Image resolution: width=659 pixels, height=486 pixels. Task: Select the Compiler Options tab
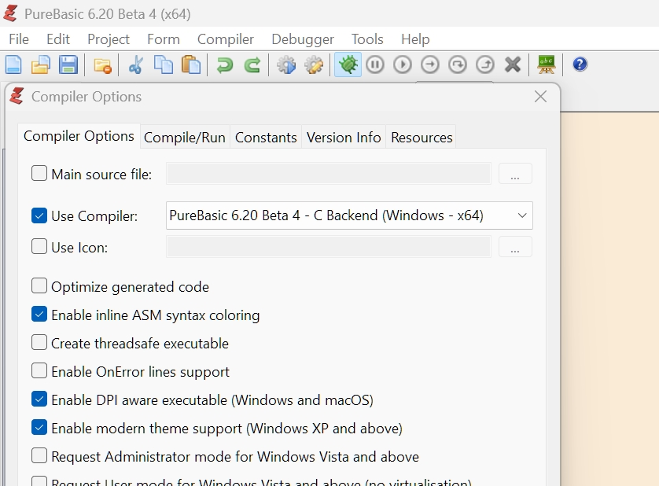click(x=79, y=136)
